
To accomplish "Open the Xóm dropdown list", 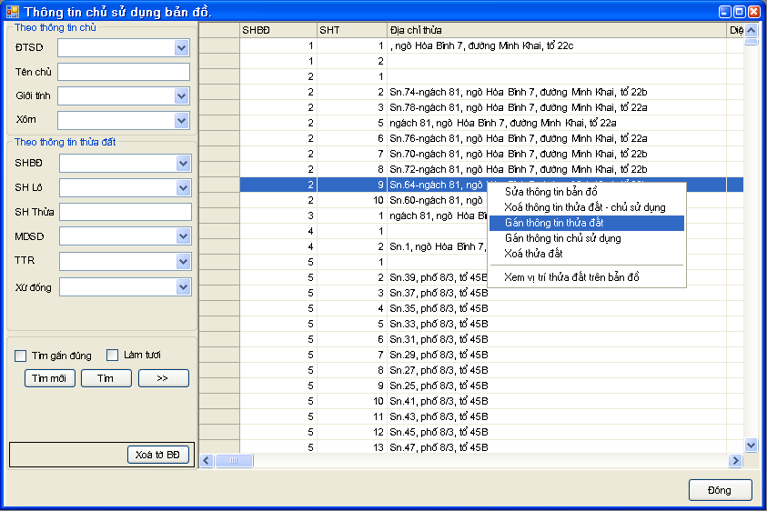I will click(181, 120).
